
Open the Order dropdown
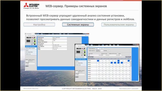point(120,55)
